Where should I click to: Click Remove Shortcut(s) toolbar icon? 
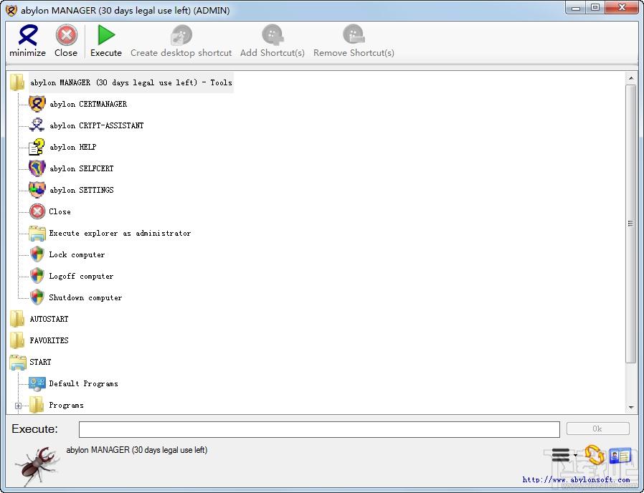coord(354,35)
